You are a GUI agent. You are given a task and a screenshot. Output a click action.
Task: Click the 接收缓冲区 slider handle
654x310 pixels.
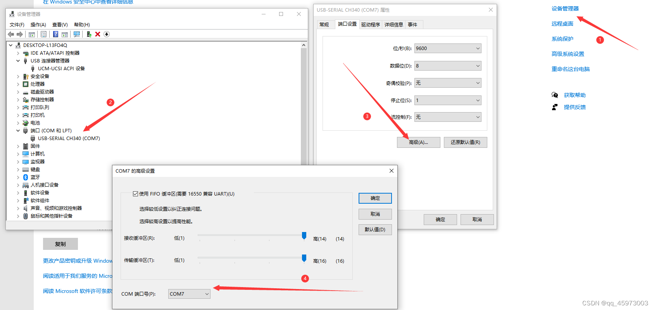304,236
